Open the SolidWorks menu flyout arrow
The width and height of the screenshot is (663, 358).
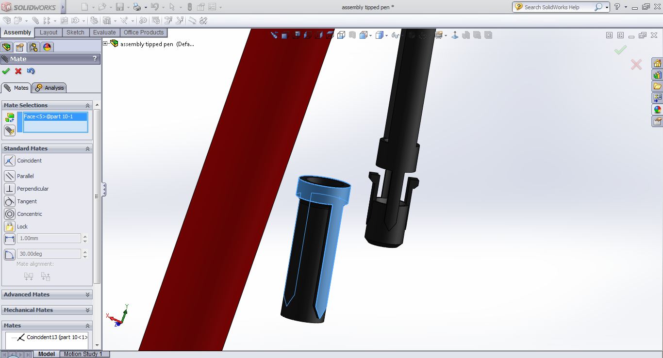pos(63,7)
